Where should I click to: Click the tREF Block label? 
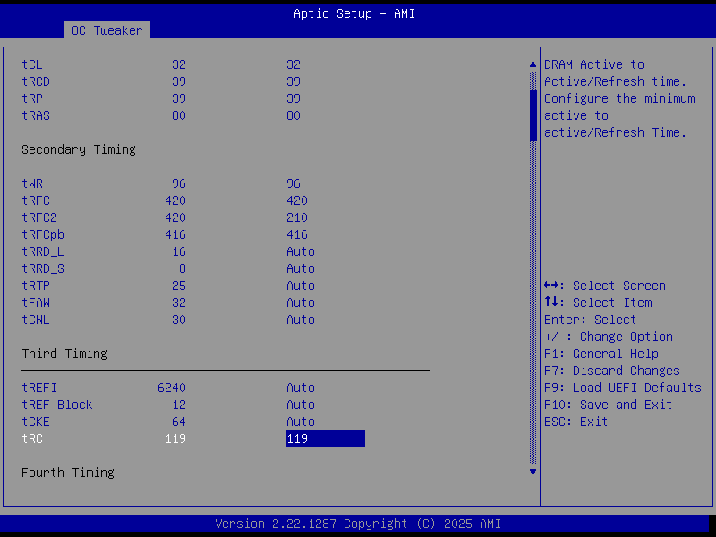click(57, 405)
